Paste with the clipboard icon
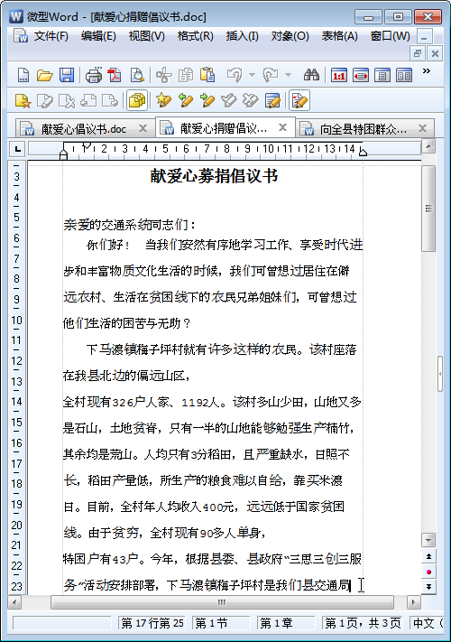Screen dimensions: 451x642 207,75
